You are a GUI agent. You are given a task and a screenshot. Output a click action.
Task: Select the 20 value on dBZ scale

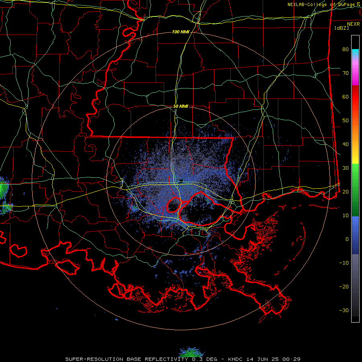346,192
